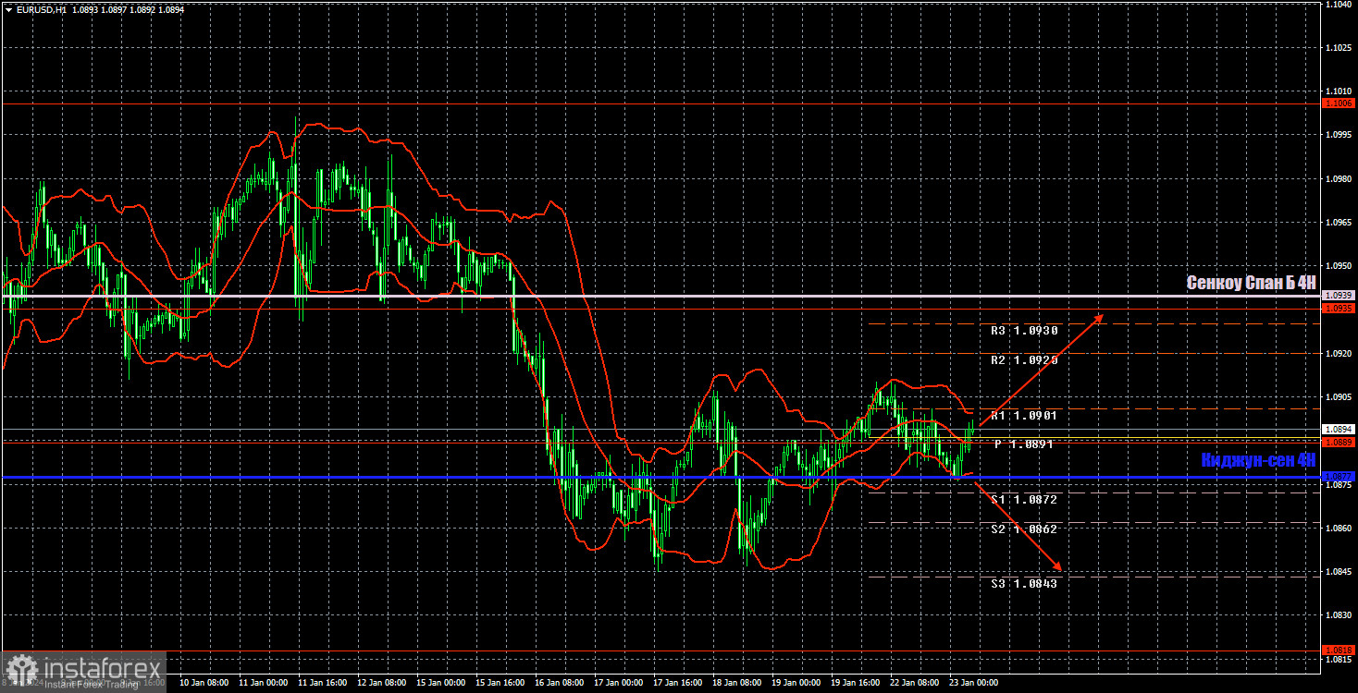Select the R3 1.0930 pivot label
The height and width of the screenshot is (693, 1358).
[1024, 331]
